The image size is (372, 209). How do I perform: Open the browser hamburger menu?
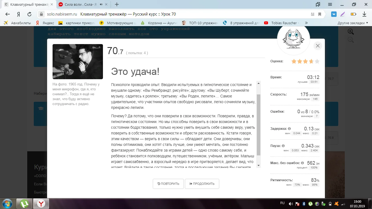point(330,4)
